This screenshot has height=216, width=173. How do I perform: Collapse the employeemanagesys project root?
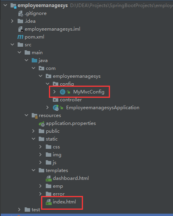(x=5, y=5)
